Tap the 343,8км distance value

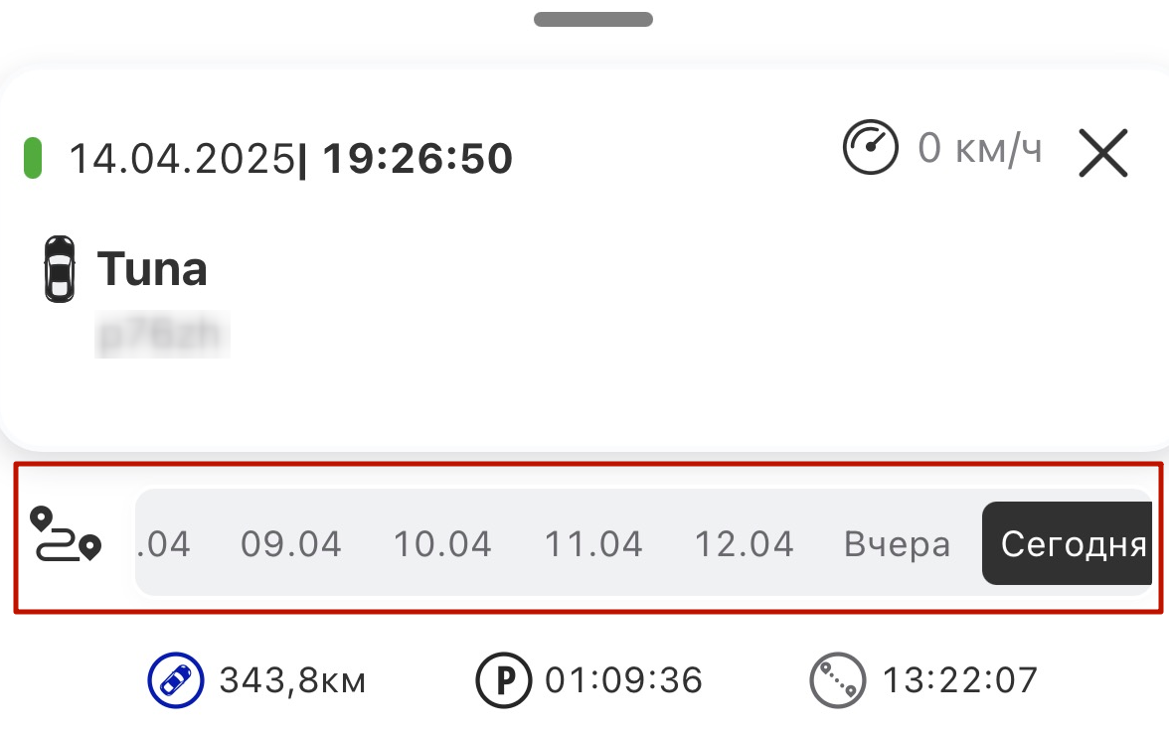click(x=292, y=680)
